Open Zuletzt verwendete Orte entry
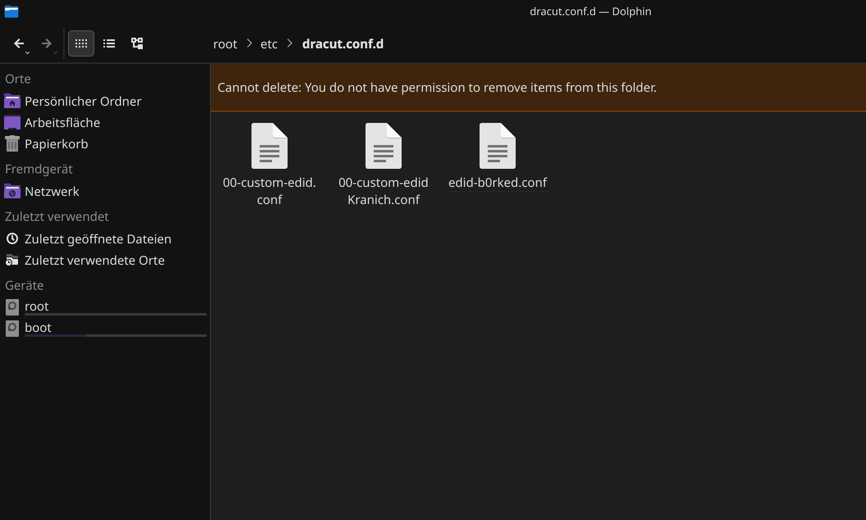Screen dimensions: 866x520 tap(94, 260)
